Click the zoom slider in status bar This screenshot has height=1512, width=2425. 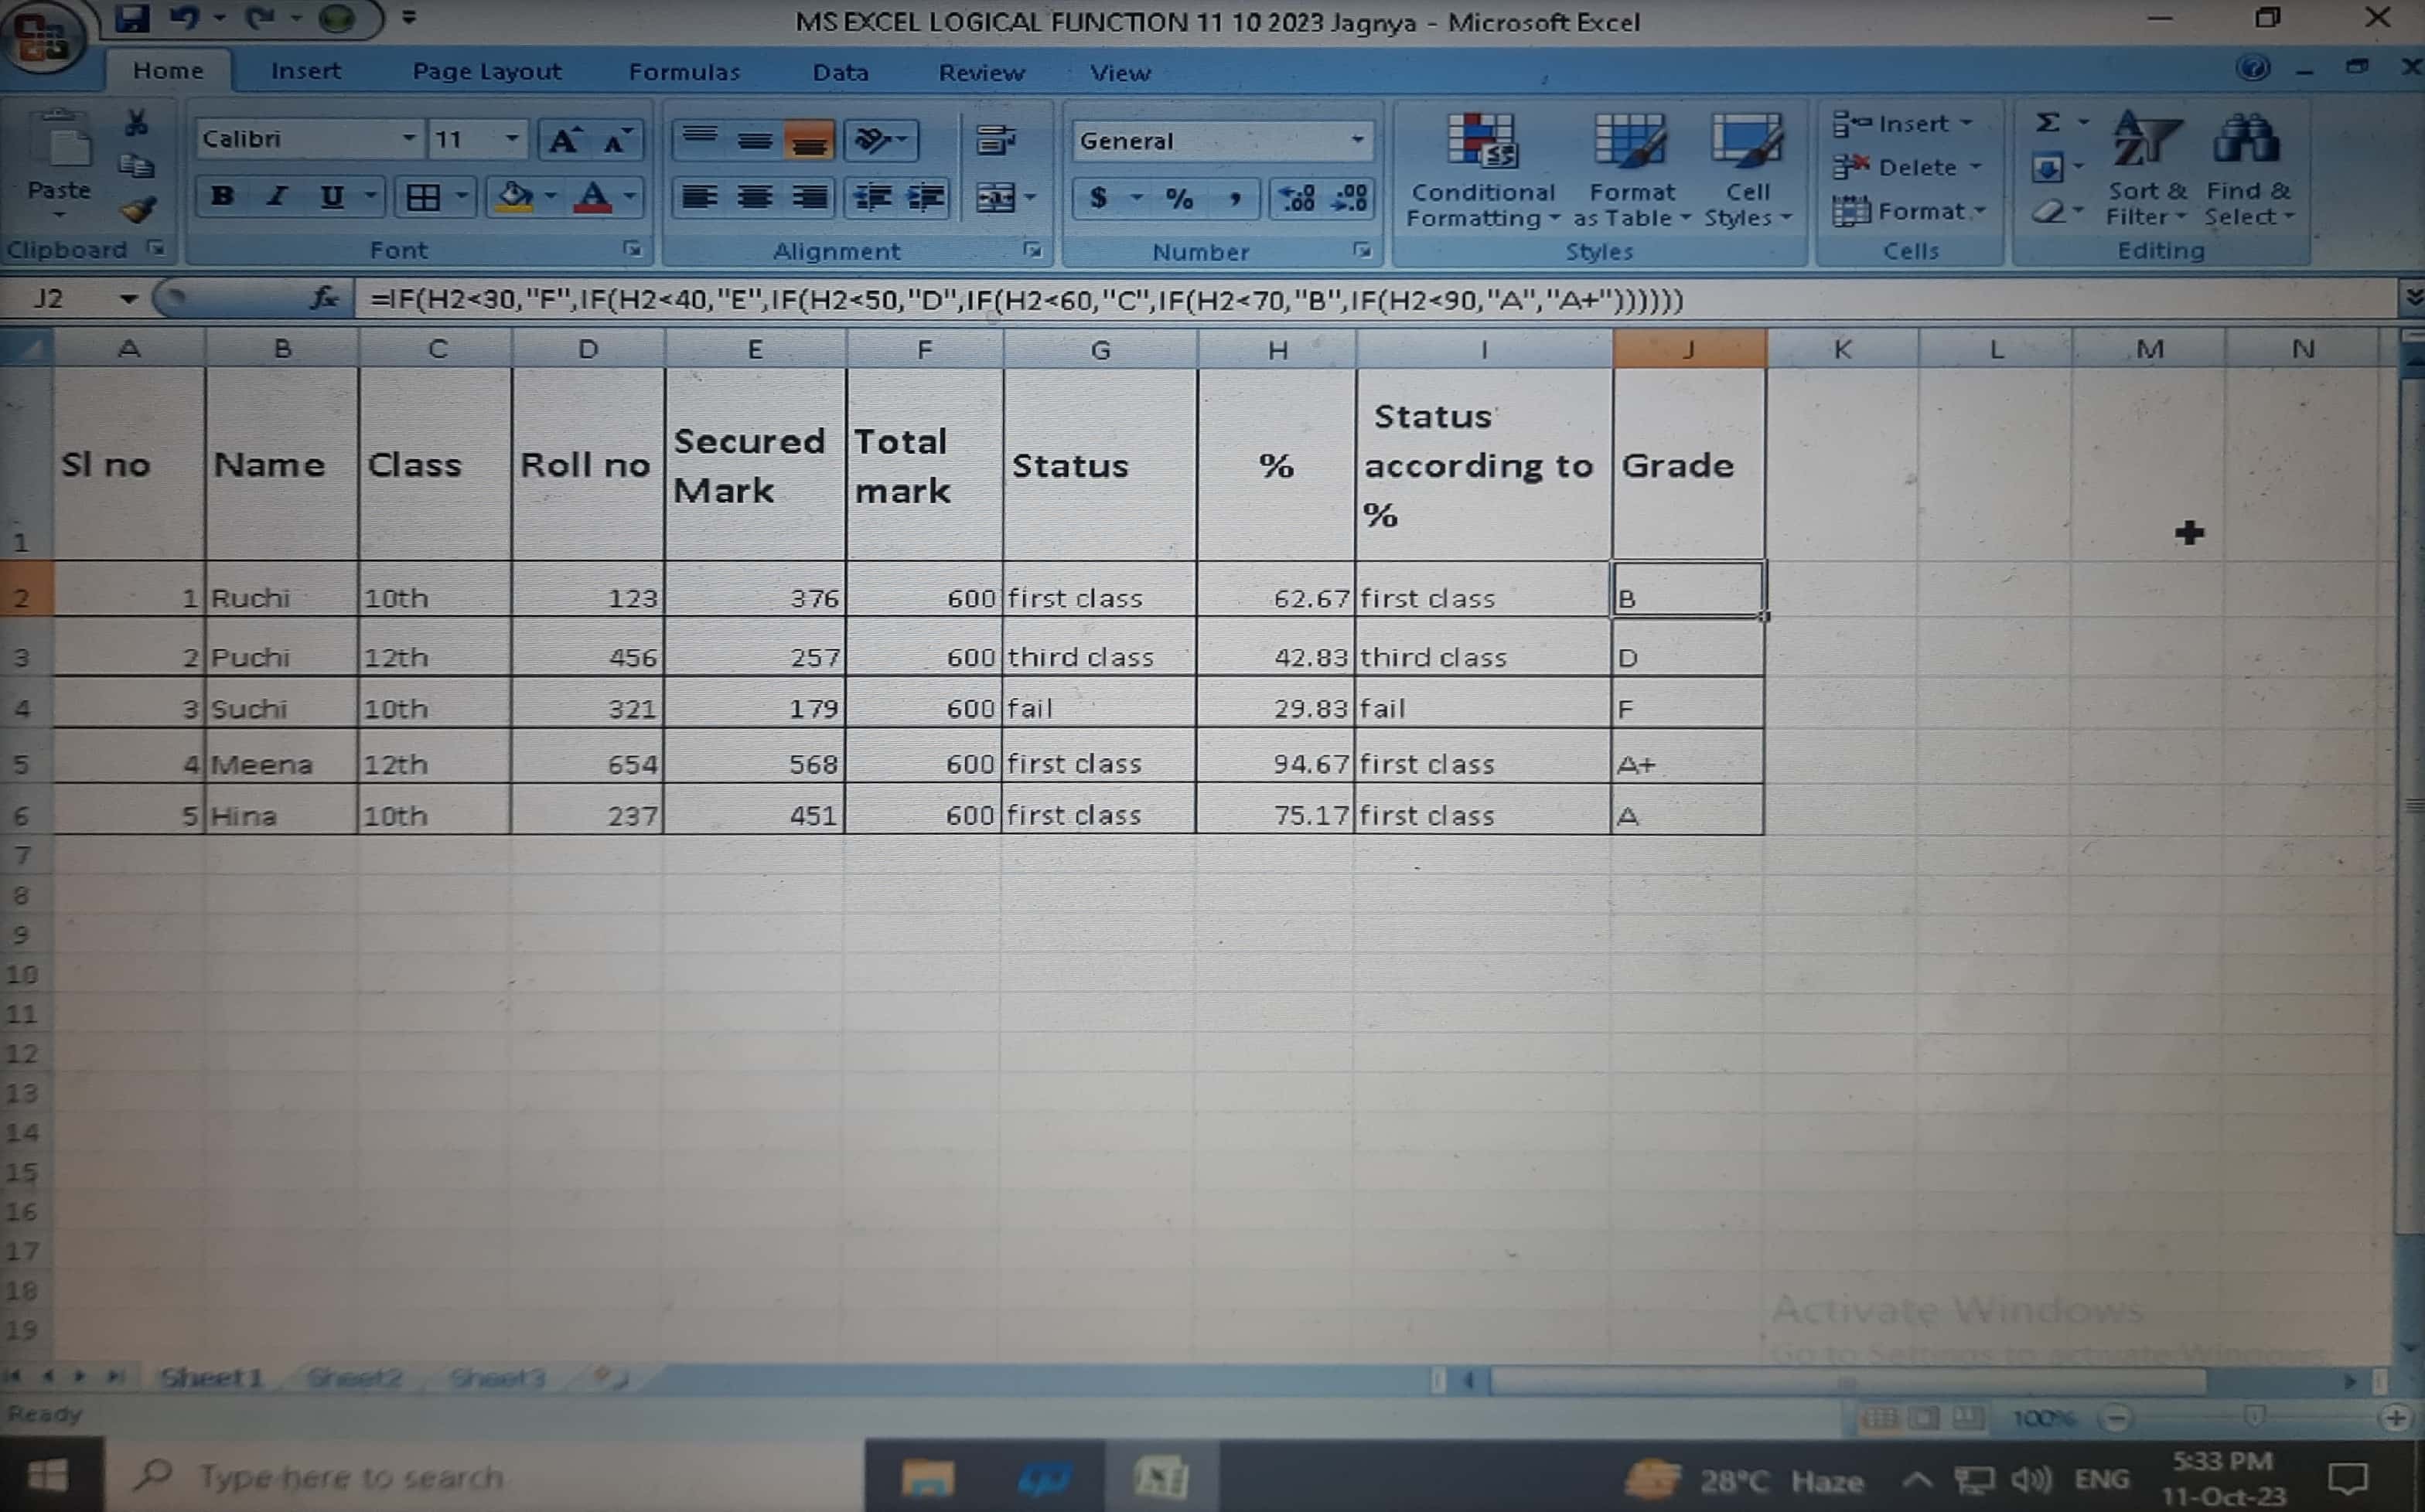click(x=2254, y=1417)
